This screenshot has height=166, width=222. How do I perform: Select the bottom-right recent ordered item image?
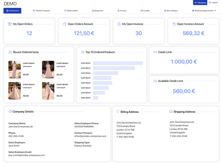tap(48, 91)
